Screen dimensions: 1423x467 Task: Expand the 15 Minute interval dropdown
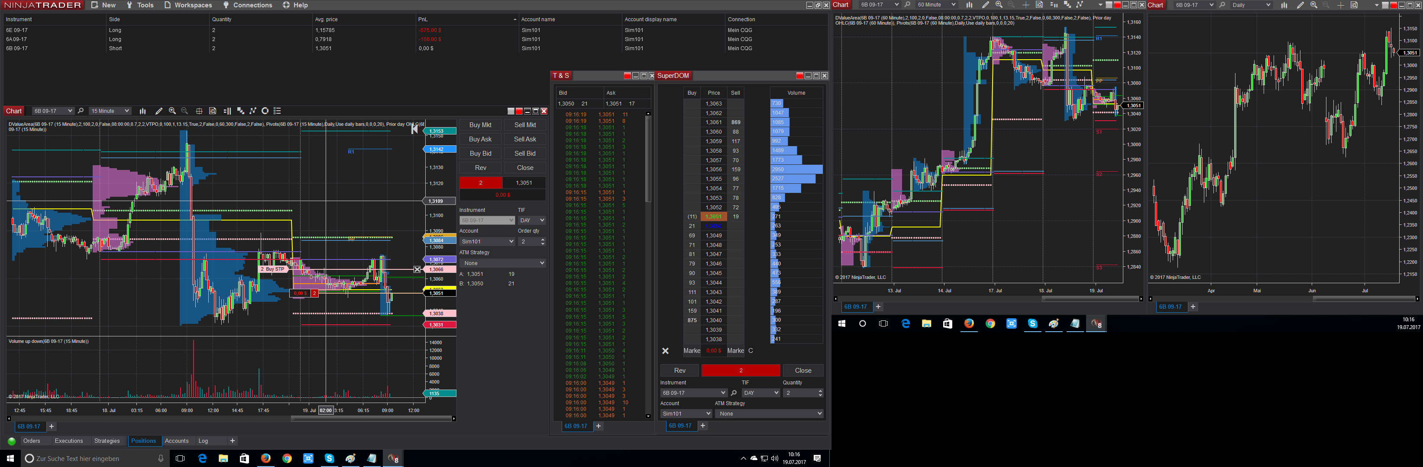point(126,112)
